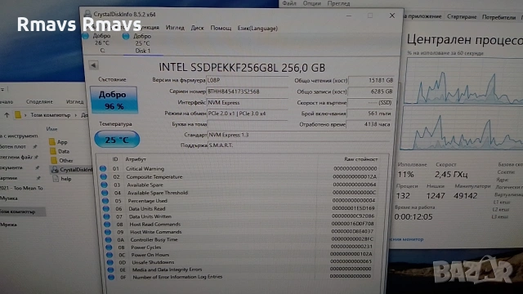This screenshot has width=523, height=294.
Task: Click the Power Cycles status circle
Action: (x=109, y=247)
